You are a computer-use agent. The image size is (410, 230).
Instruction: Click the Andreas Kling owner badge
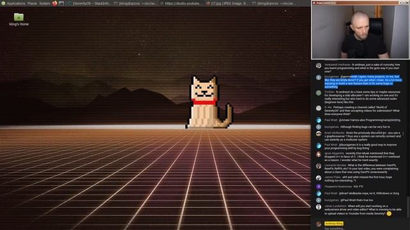point(334,224)
